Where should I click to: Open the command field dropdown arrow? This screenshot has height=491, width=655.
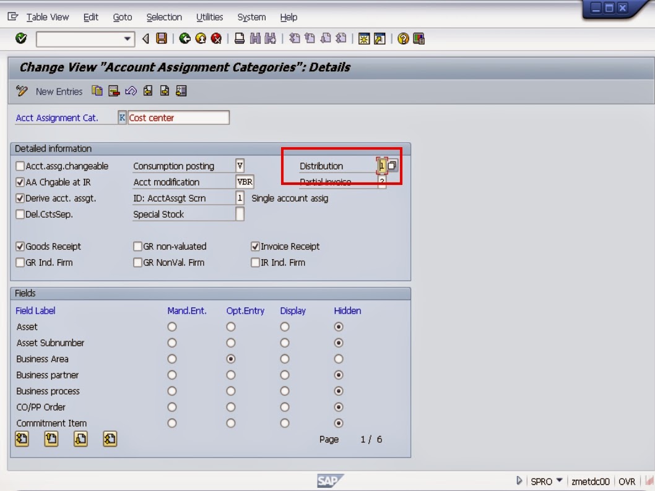click(128, 39)
